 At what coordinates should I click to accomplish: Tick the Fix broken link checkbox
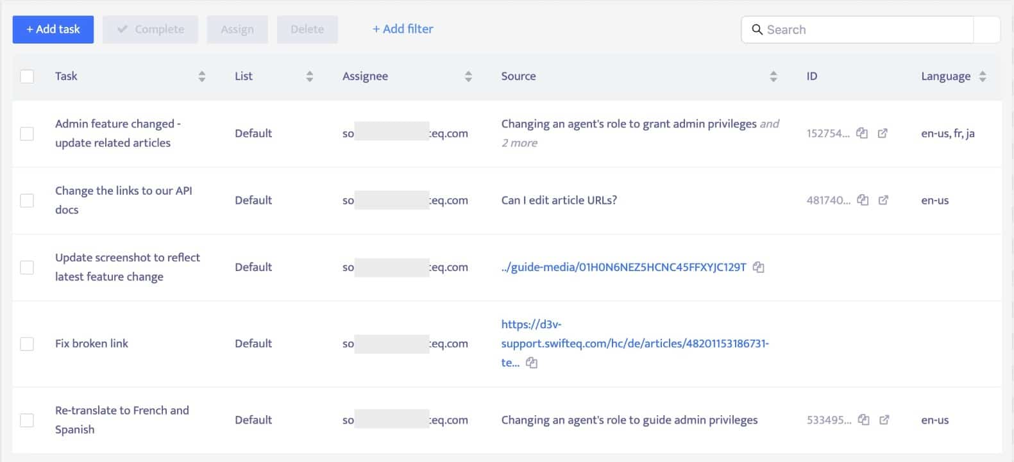point(27,343)
